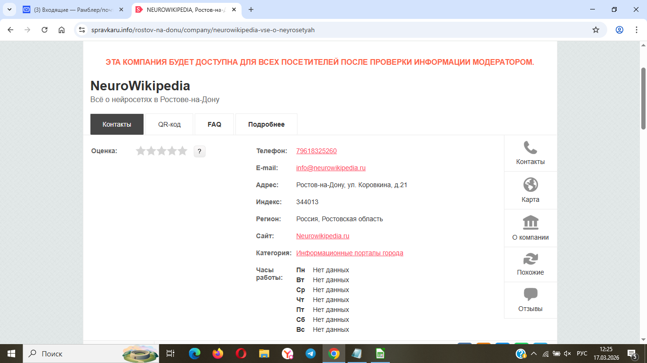Click the Chrome icon on the taskbar
647x363 pixels.
[334, 354]
